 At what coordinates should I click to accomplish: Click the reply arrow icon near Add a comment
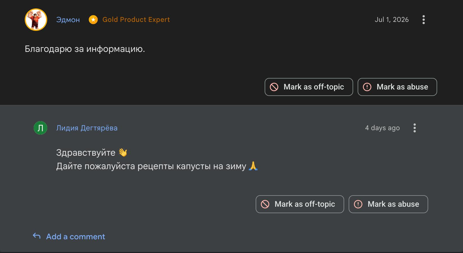pos(37,236)
